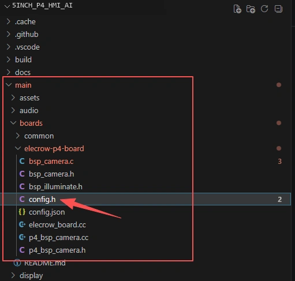This screenshot has height=281, width=295.
Task: Collapse the boards folder chevron
Action: pos(13,123)
